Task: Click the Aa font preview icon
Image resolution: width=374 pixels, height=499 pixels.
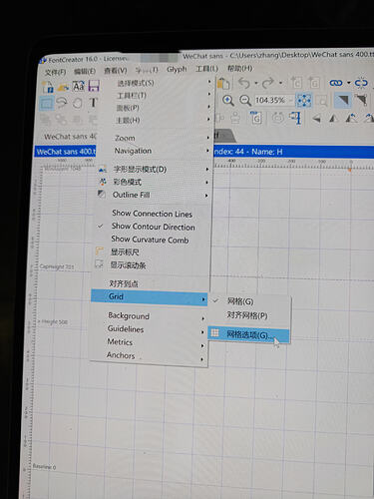Action: click(x=79, y=87)
